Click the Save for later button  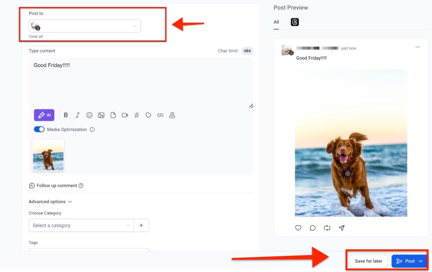click(x=368, y=261)
